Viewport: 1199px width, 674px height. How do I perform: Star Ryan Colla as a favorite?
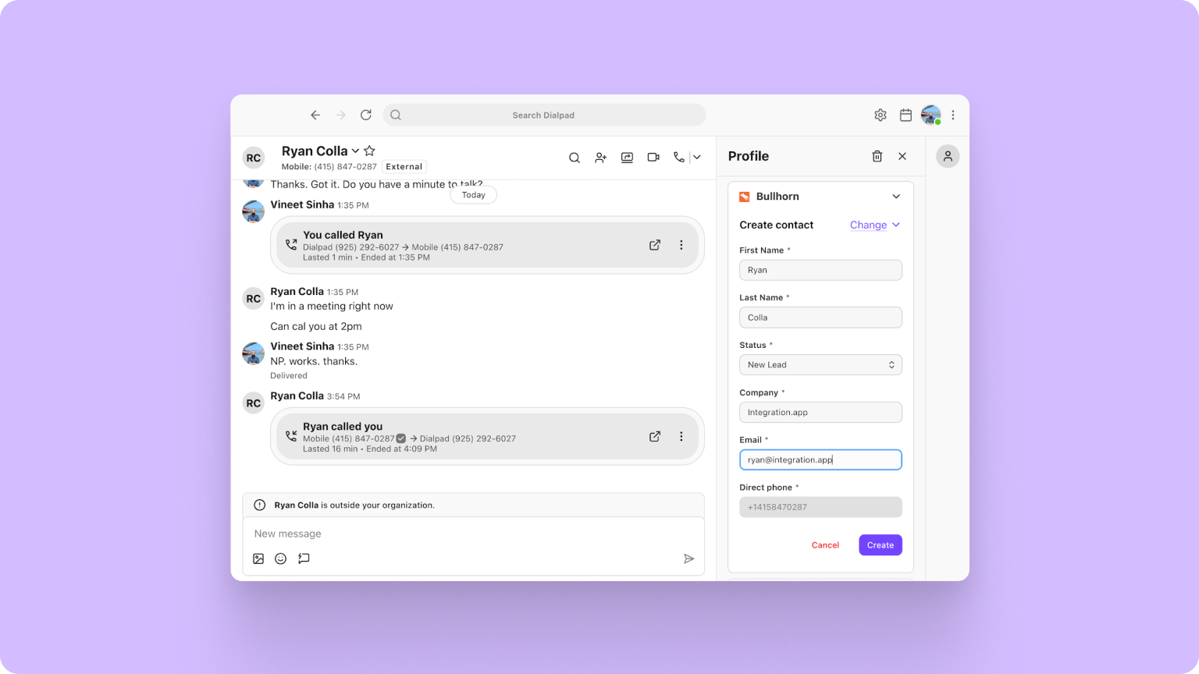pyautogui.click(x=369, y=150)
